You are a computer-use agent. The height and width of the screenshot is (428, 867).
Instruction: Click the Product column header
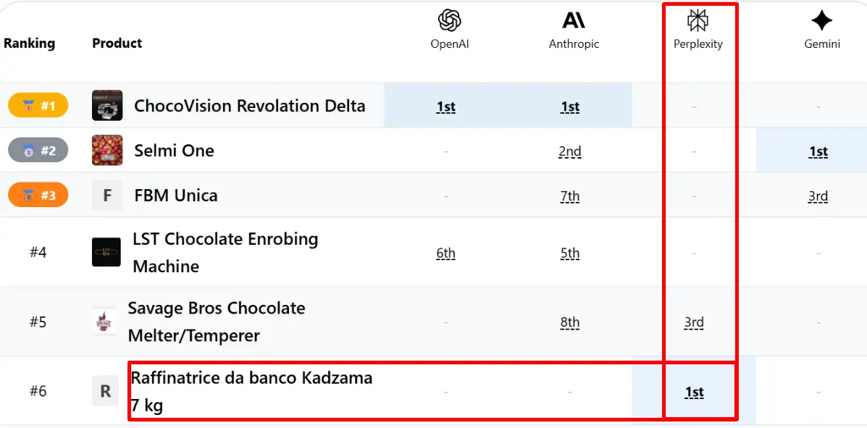pyautogui.click(x=117, y=43)
